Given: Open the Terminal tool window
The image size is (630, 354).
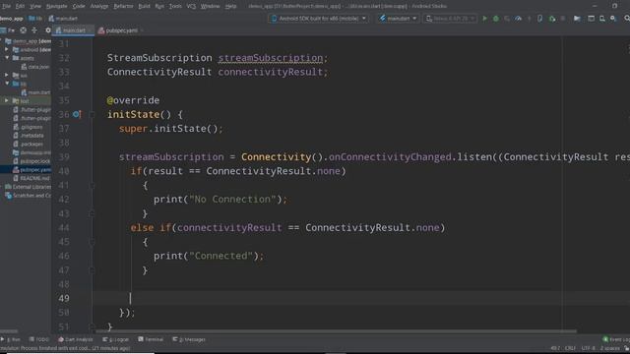Looking at the screenshot, I should pos(151,339).
